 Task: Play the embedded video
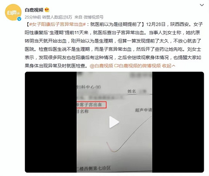(114, 122)
